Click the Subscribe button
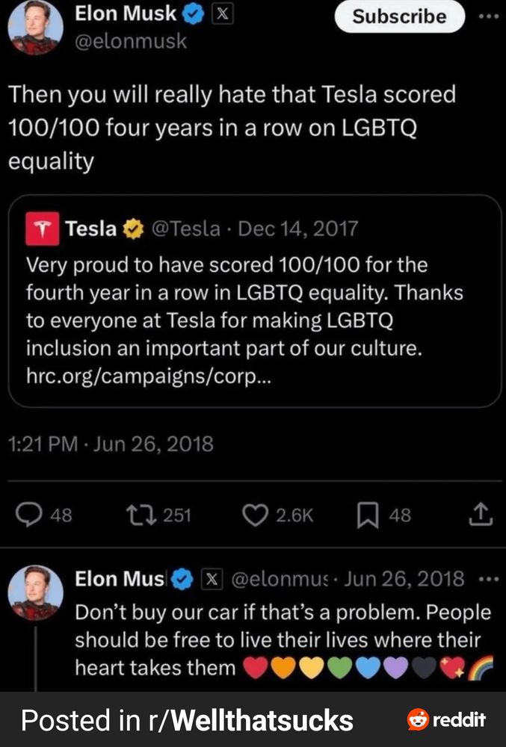The image size is (506, 747). (x=399, y=16)
